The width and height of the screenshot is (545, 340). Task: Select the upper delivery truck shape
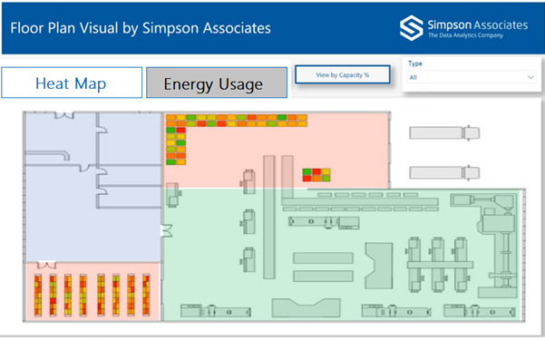tap(444, 132)
